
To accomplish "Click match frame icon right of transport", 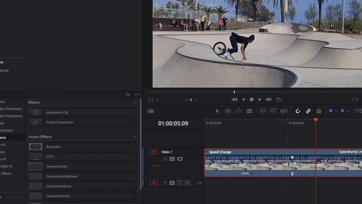I will tap(355, 100).
